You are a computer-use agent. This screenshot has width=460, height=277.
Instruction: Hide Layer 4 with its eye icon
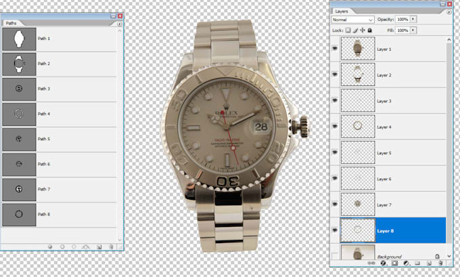coord(335,127)
